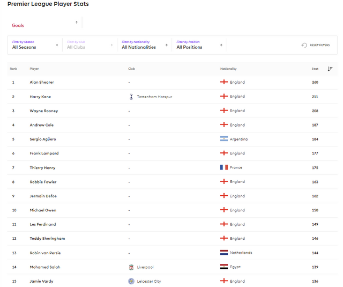Click the Stat column header

point(315,69)
